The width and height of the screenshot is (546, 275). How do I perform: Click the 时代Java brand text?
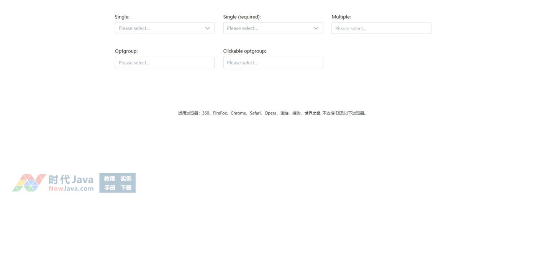[x=71, y=179]
